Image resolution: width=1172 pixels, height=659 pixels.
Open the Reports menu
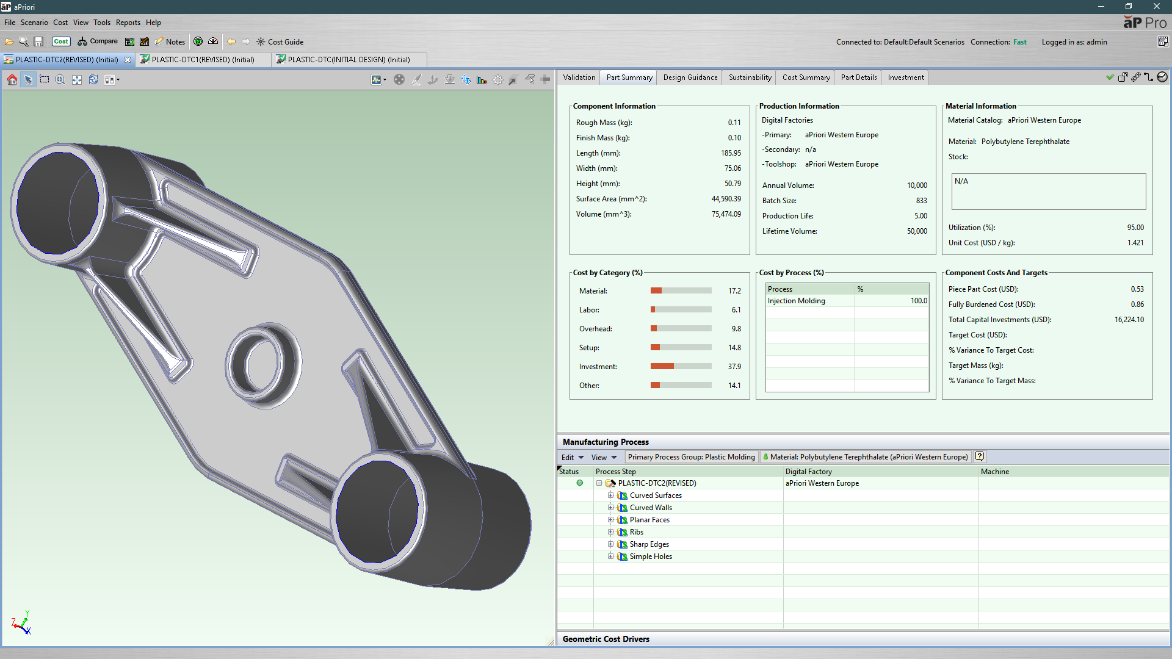128,23
